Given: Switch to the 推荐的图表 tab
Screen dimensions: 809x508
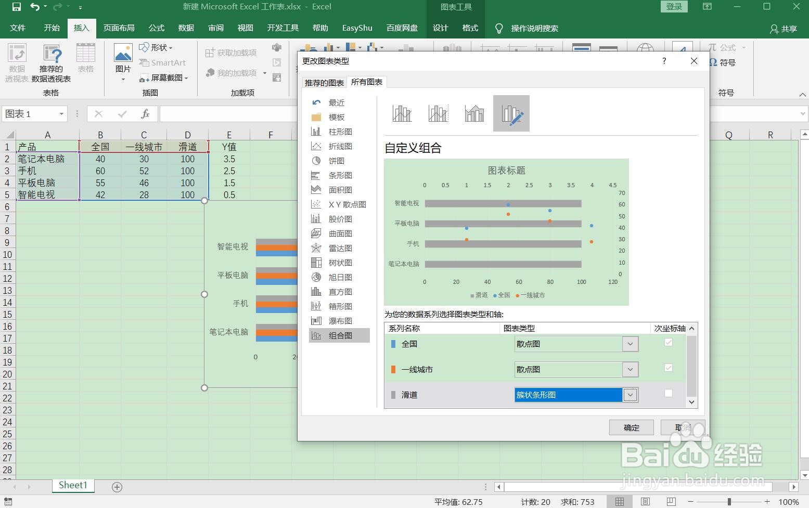Looking at the screenshot, I should pyautogui.click(x=324, y=82).
